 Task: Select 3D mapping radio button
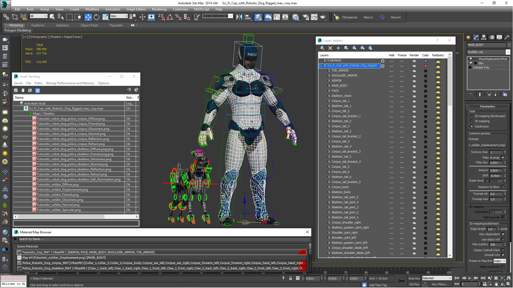point(472,121)
